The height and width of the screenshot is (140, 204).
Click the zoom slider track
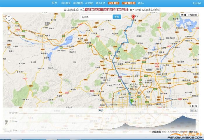[9, 46]
